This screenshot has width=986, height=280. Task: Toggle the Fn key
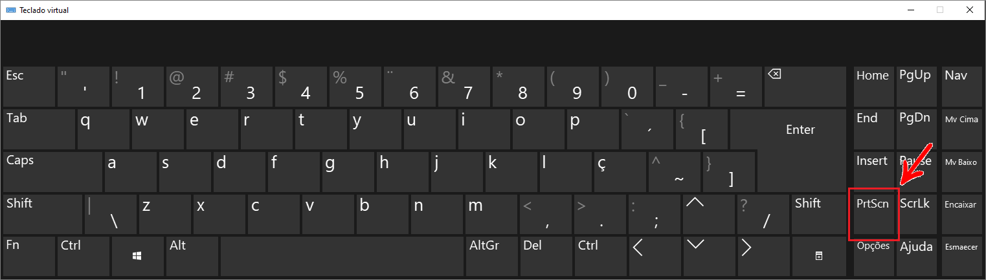(28, 257)
